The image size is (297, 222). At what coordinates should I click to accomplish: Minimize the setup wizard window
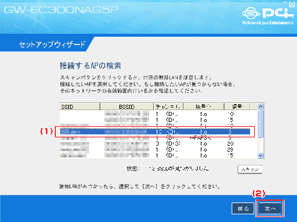tap(285, 3)
